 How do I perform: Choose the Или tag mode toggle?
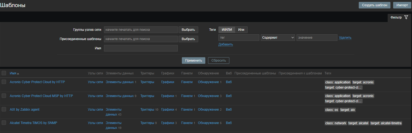tap(241, 30)
